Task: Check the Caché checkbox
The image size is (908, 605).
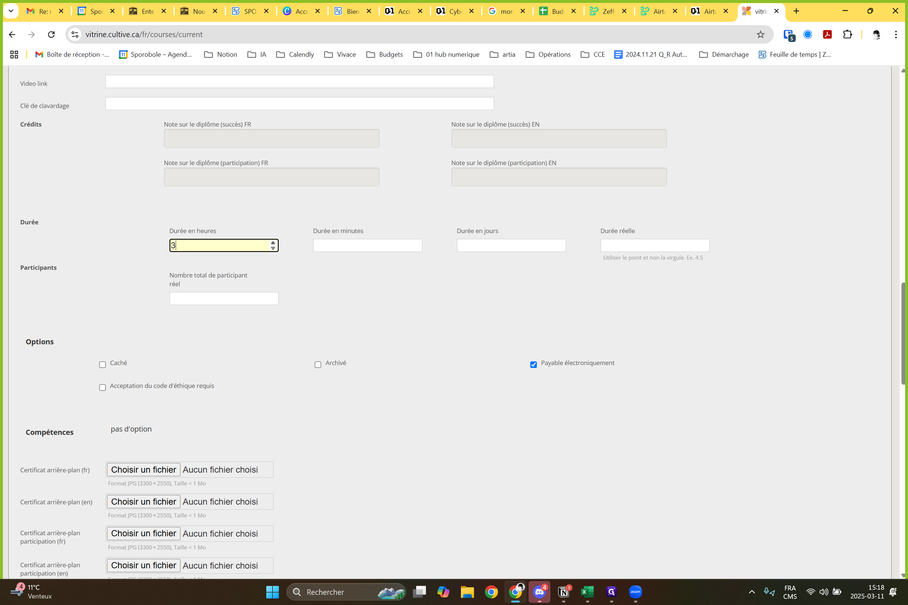Action: (102, 365)
